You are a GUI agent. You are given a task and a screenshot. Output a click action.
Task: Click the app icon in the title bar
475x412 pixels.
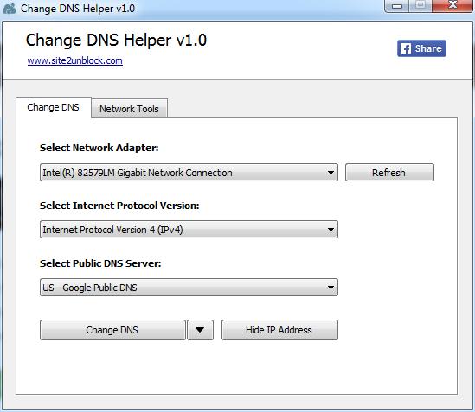[10, 9]
